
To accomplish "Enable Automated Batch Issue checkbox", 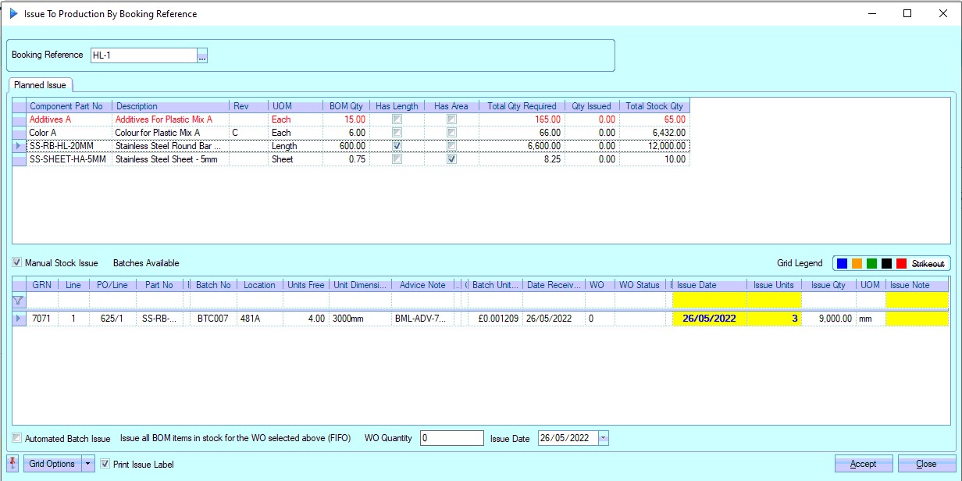I will (17, 439).
